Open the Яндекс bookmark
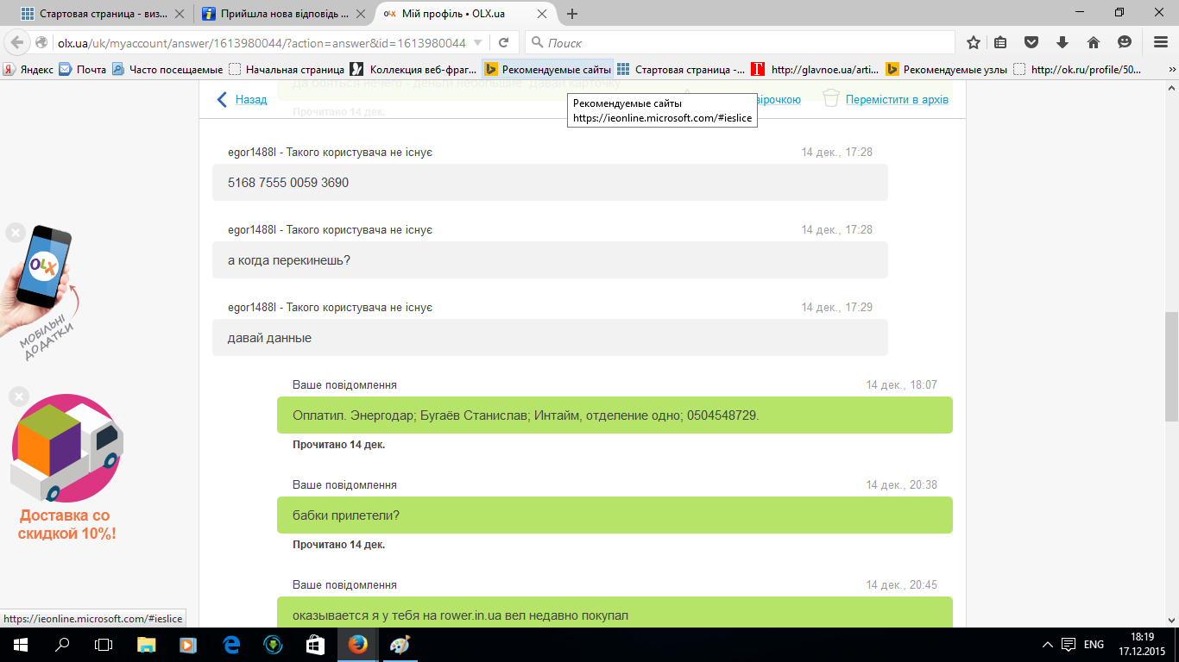The width and height of the screenshot is (1179, 662). click(28, 70)
